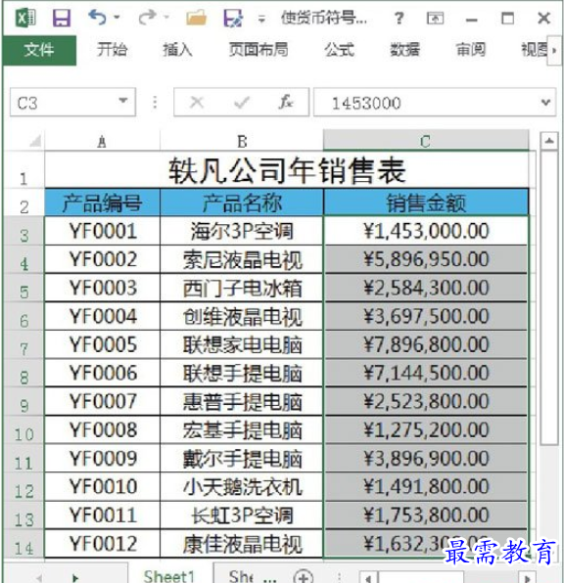The height and width of the screenshot is (583, 564).
Task: Confirm the entry with the checkmark formula button
Action: 241,103
